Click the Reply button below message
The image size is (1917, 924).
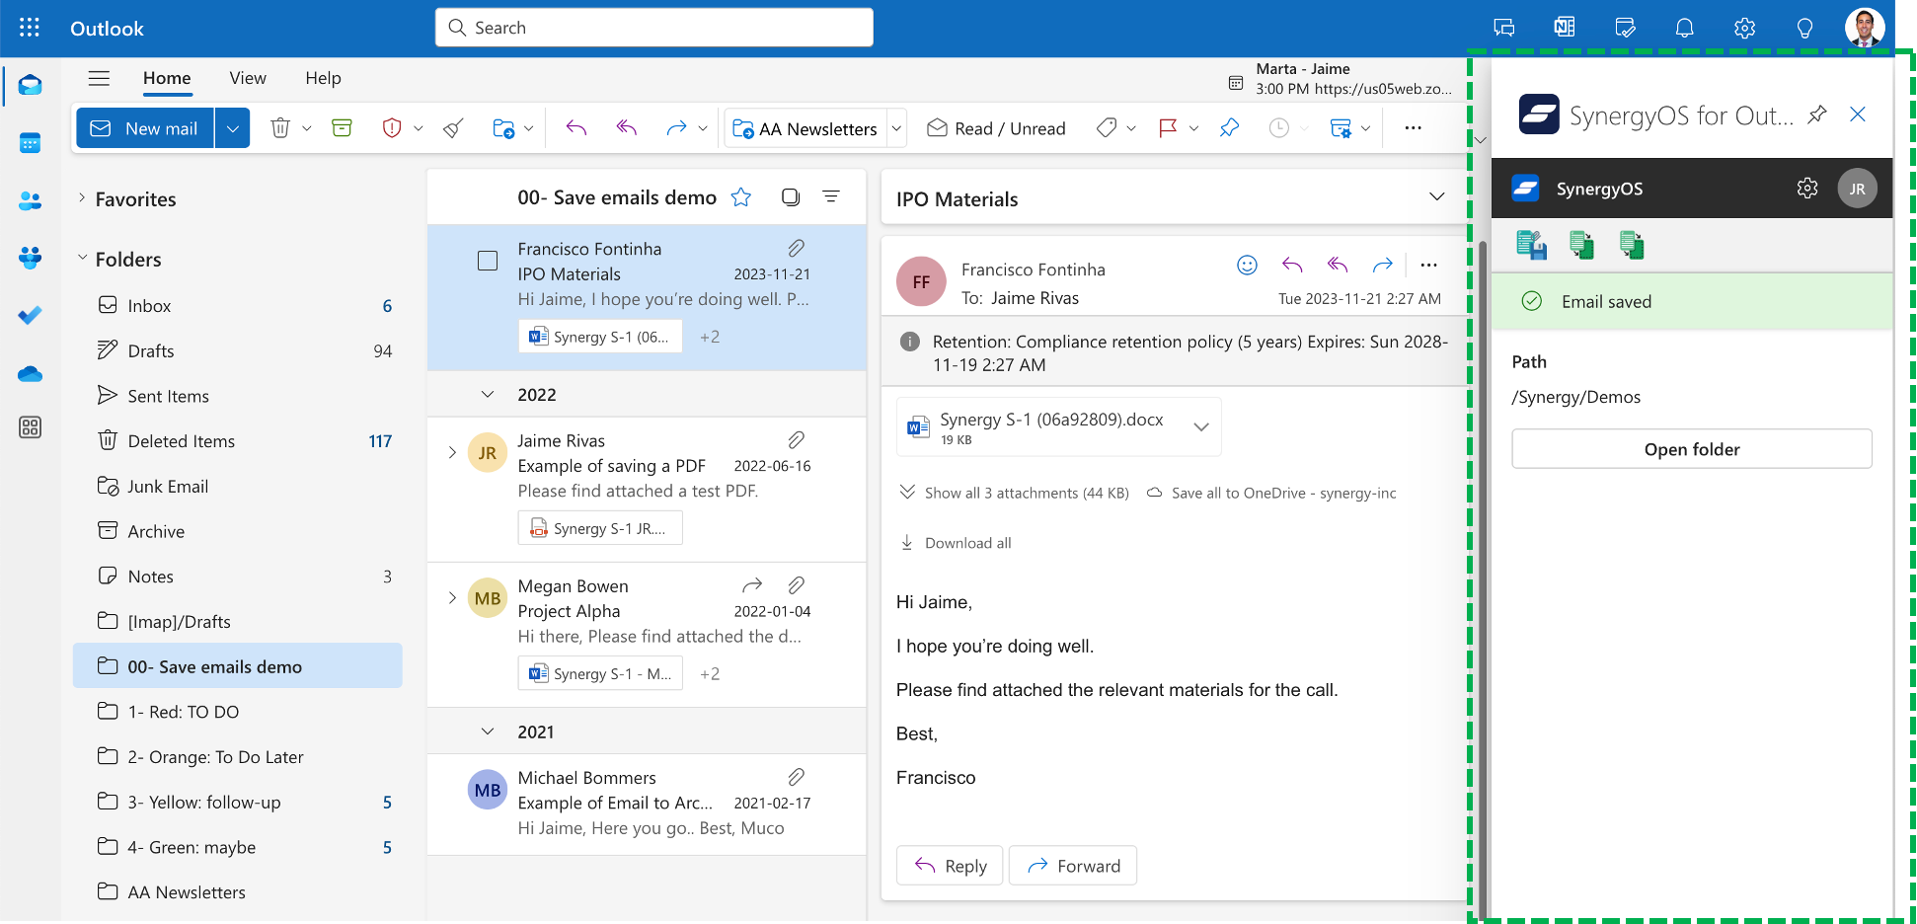click(950, 866)
